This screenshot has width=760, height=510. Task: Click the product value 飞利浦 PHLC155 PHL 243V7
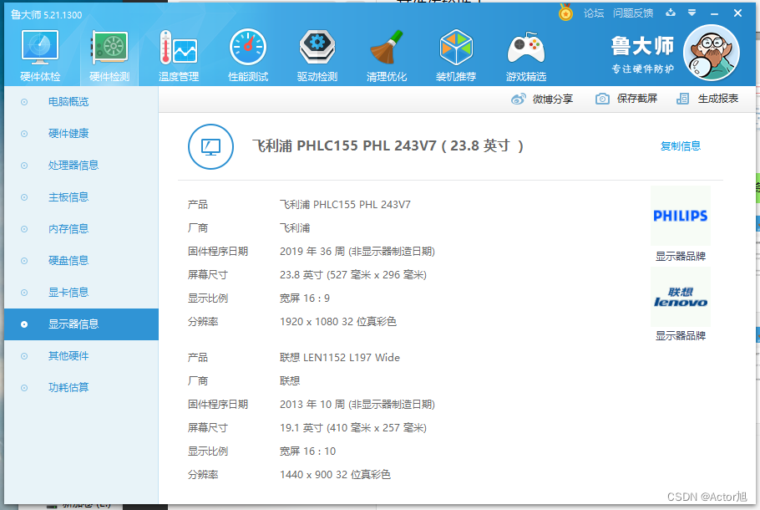tap(345, 205)
